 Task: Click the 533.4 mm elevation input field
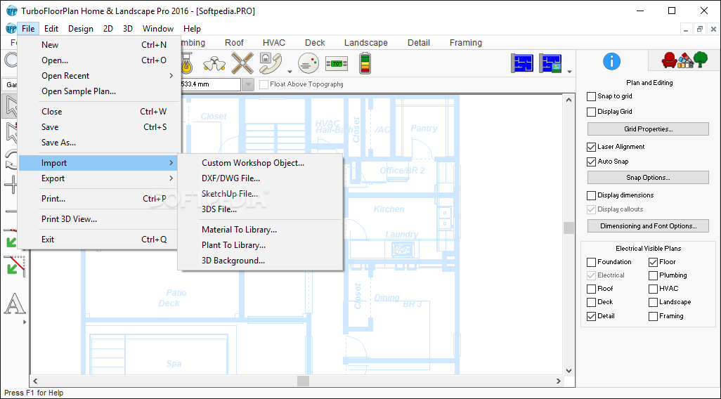tap(211, 84)
